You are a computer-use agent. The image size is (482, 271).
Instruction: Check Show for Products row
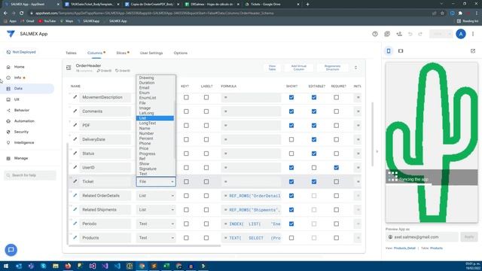coord(291,238)
